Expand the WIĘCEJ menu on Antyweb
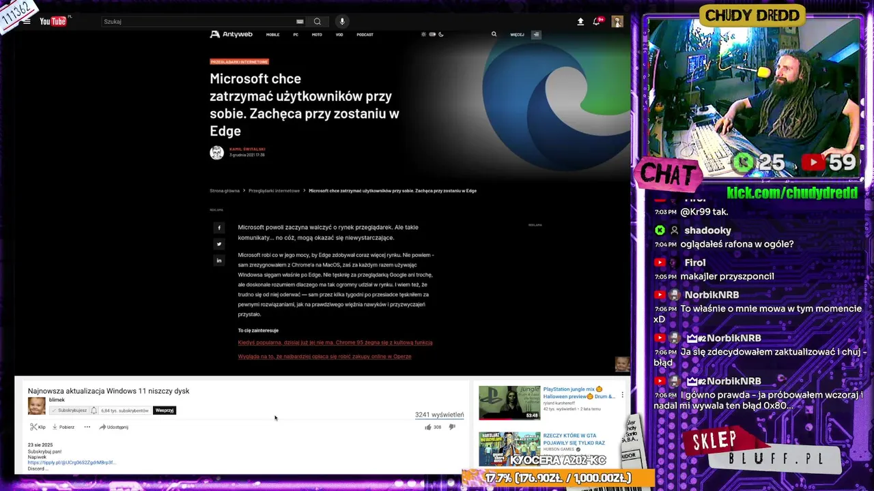Image resolution: width=874 pixels, height=491 pixels. point(517,35)
